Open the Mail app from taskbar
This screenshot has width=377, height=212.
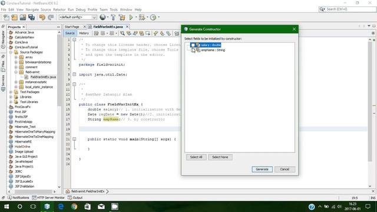(x=101, y=207)
